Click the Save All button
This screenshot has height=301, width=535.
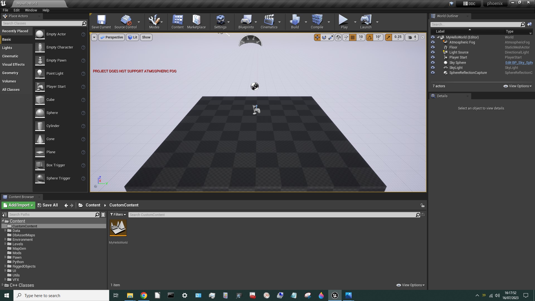(x=48, y=205)
